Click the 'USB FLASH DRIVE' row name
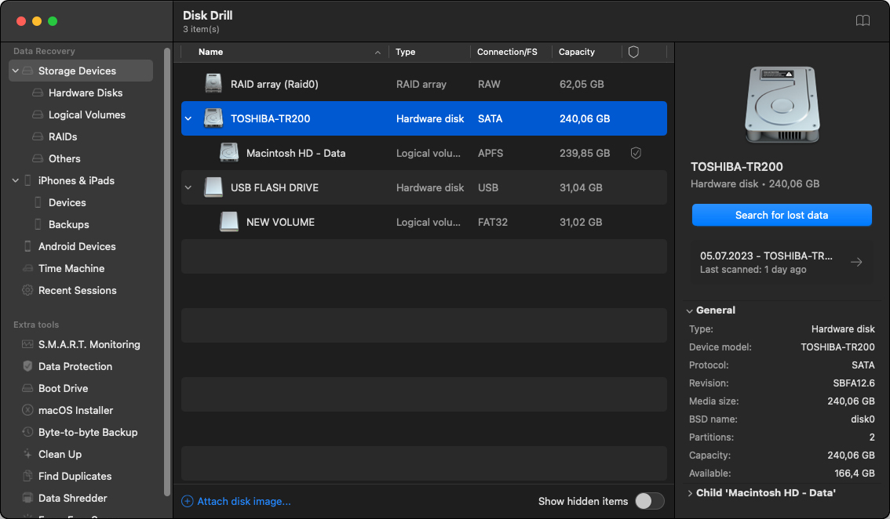Viewport: 890px width, 519px height. click(274, 187)
